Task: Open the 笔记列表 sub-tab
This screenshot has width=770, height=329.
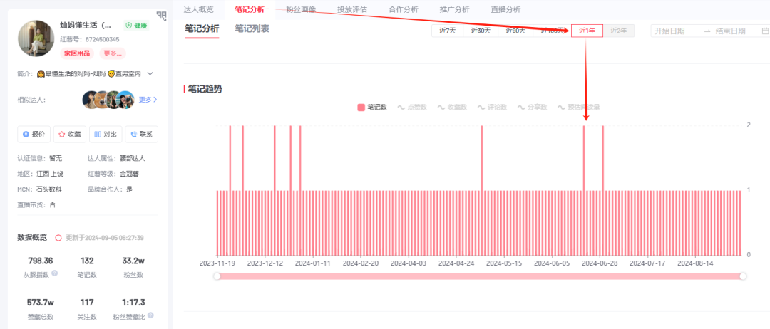Action: (252, 29)
